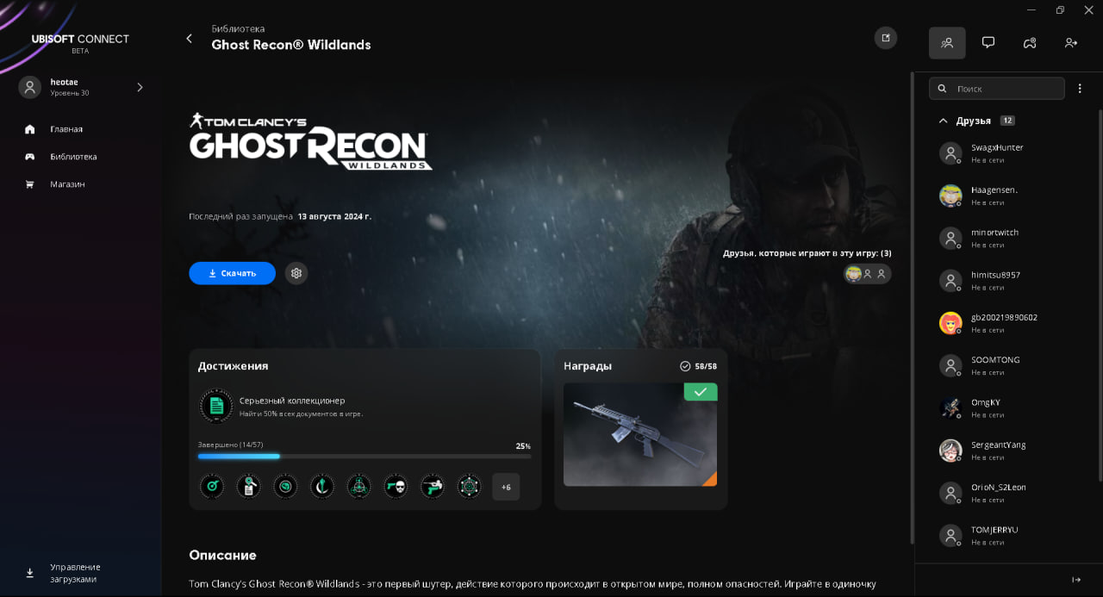Click the friends playing avatars group

coord(867,273)
